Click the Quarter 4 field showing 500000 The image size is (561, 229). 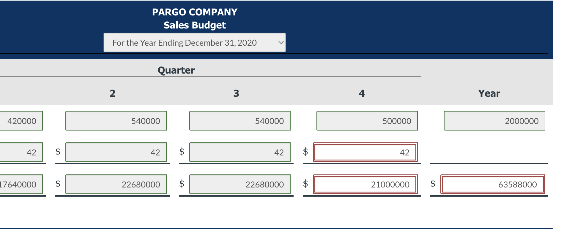(367, 120)
